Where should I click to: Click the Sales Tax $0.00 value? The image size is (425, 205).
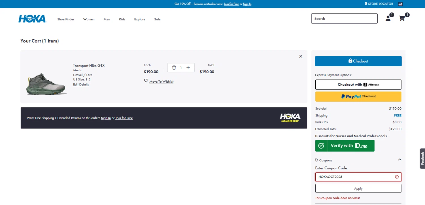pos(397,122)
